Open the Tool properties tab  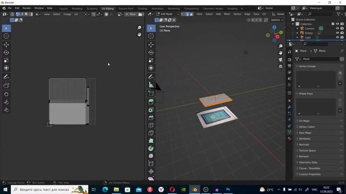[290, 52]
